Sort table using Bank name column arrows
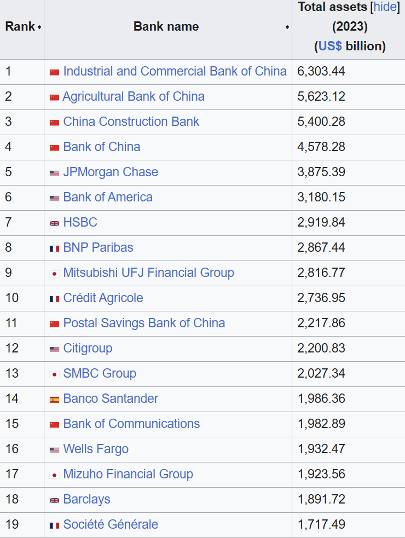 [287, 27]
